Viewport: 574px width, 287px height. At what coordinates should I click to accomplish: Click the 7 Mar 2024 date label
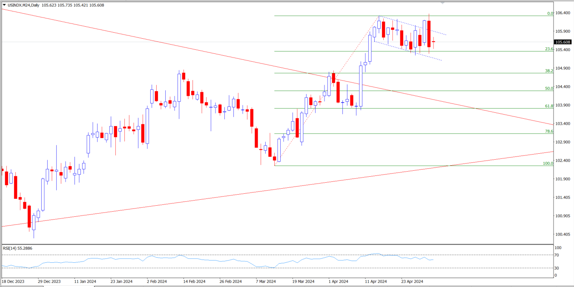point(267,281)
